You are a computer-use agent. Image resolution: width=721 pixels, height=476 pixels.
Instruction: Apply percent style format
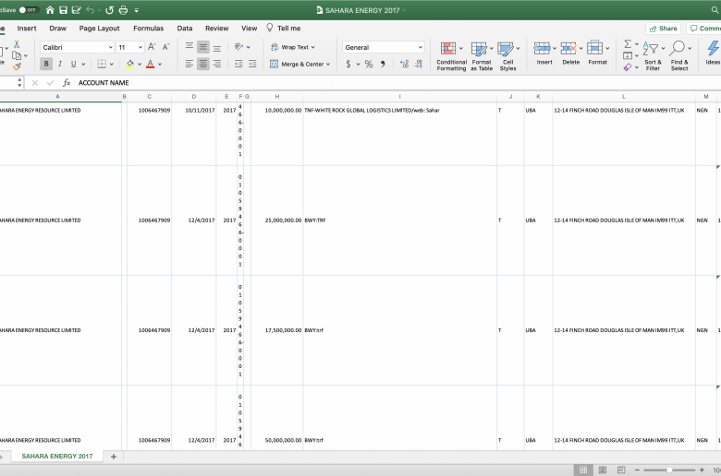(369, 65)
